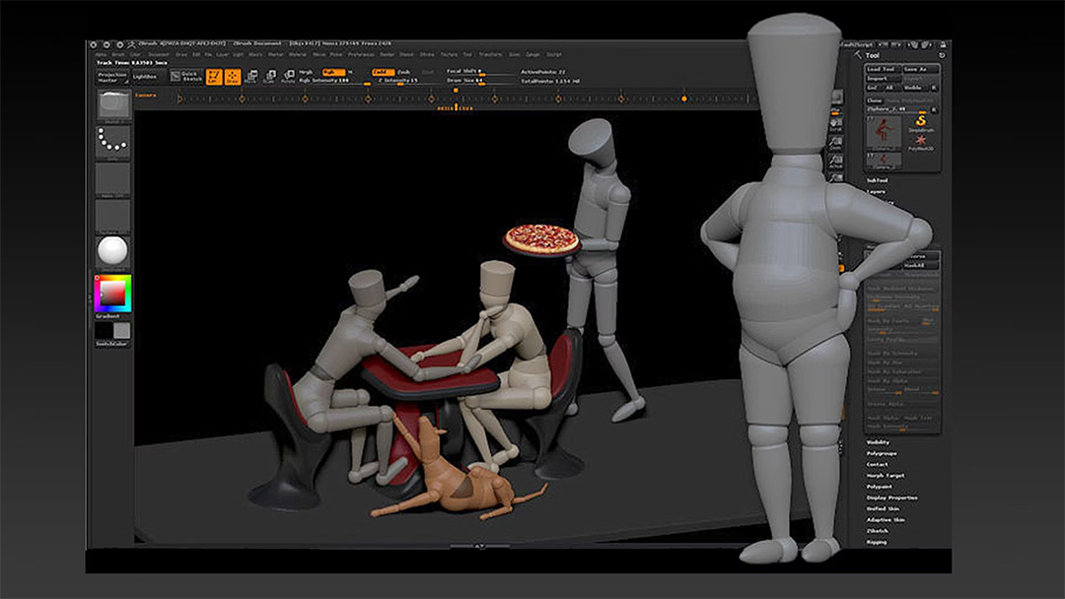The width and height of the screenshot is (1065, 599).
Task: Select the Move transform icon
Action: (x=251, y=77)
